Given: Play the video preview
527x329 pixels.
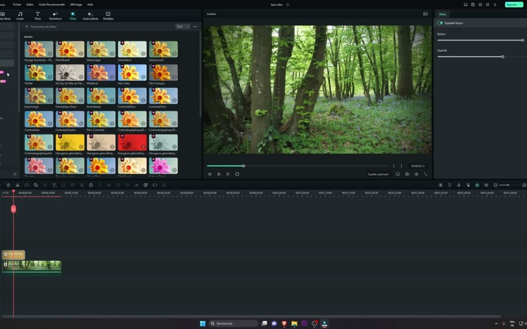Looking at the screenshot, I should pos(228,174).
